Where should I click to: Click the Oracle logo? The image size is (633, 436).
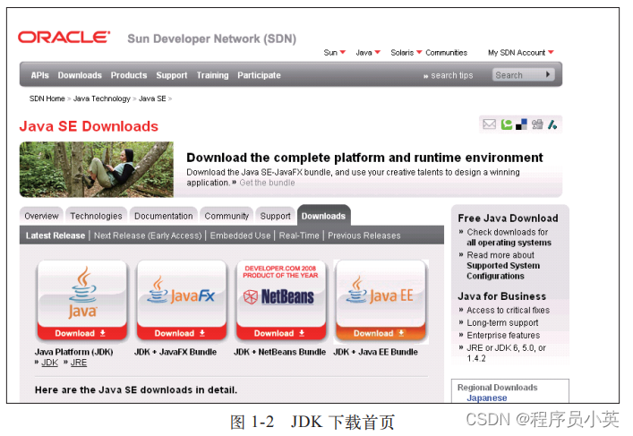(64, 37)
